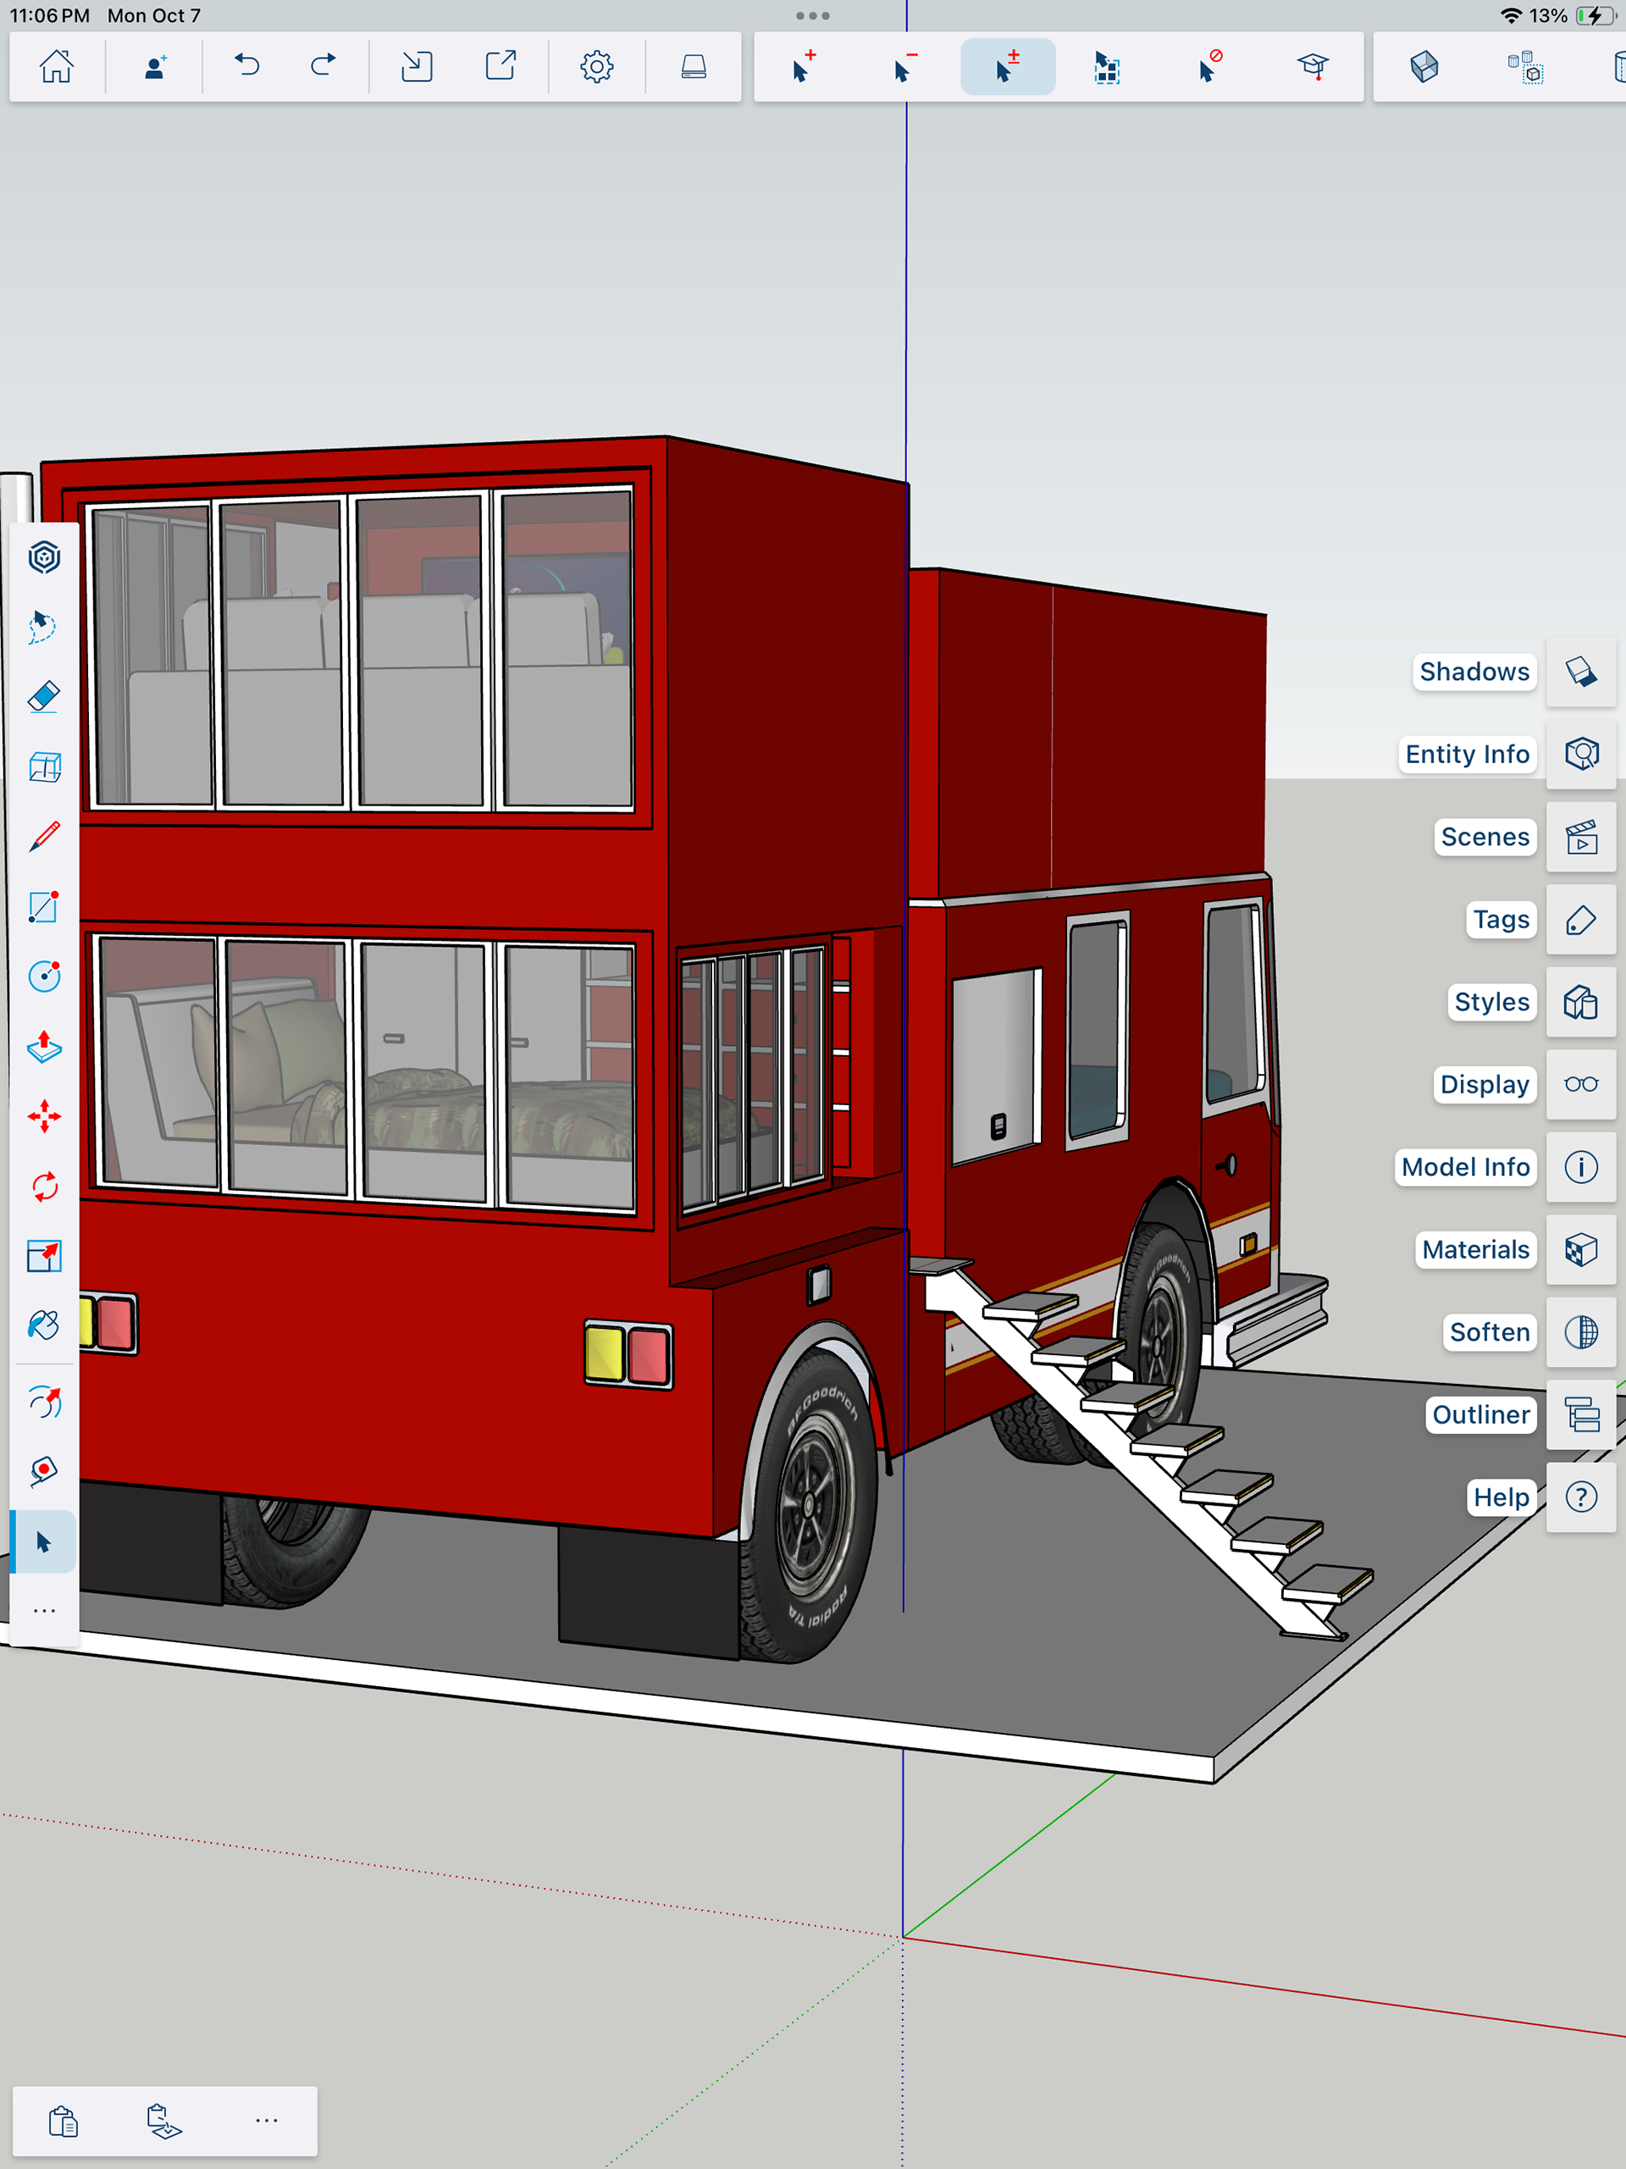Expand the left toolbar more options dots
Viewport: 1626px width, 2169px height.
(x=44, y=1611)
